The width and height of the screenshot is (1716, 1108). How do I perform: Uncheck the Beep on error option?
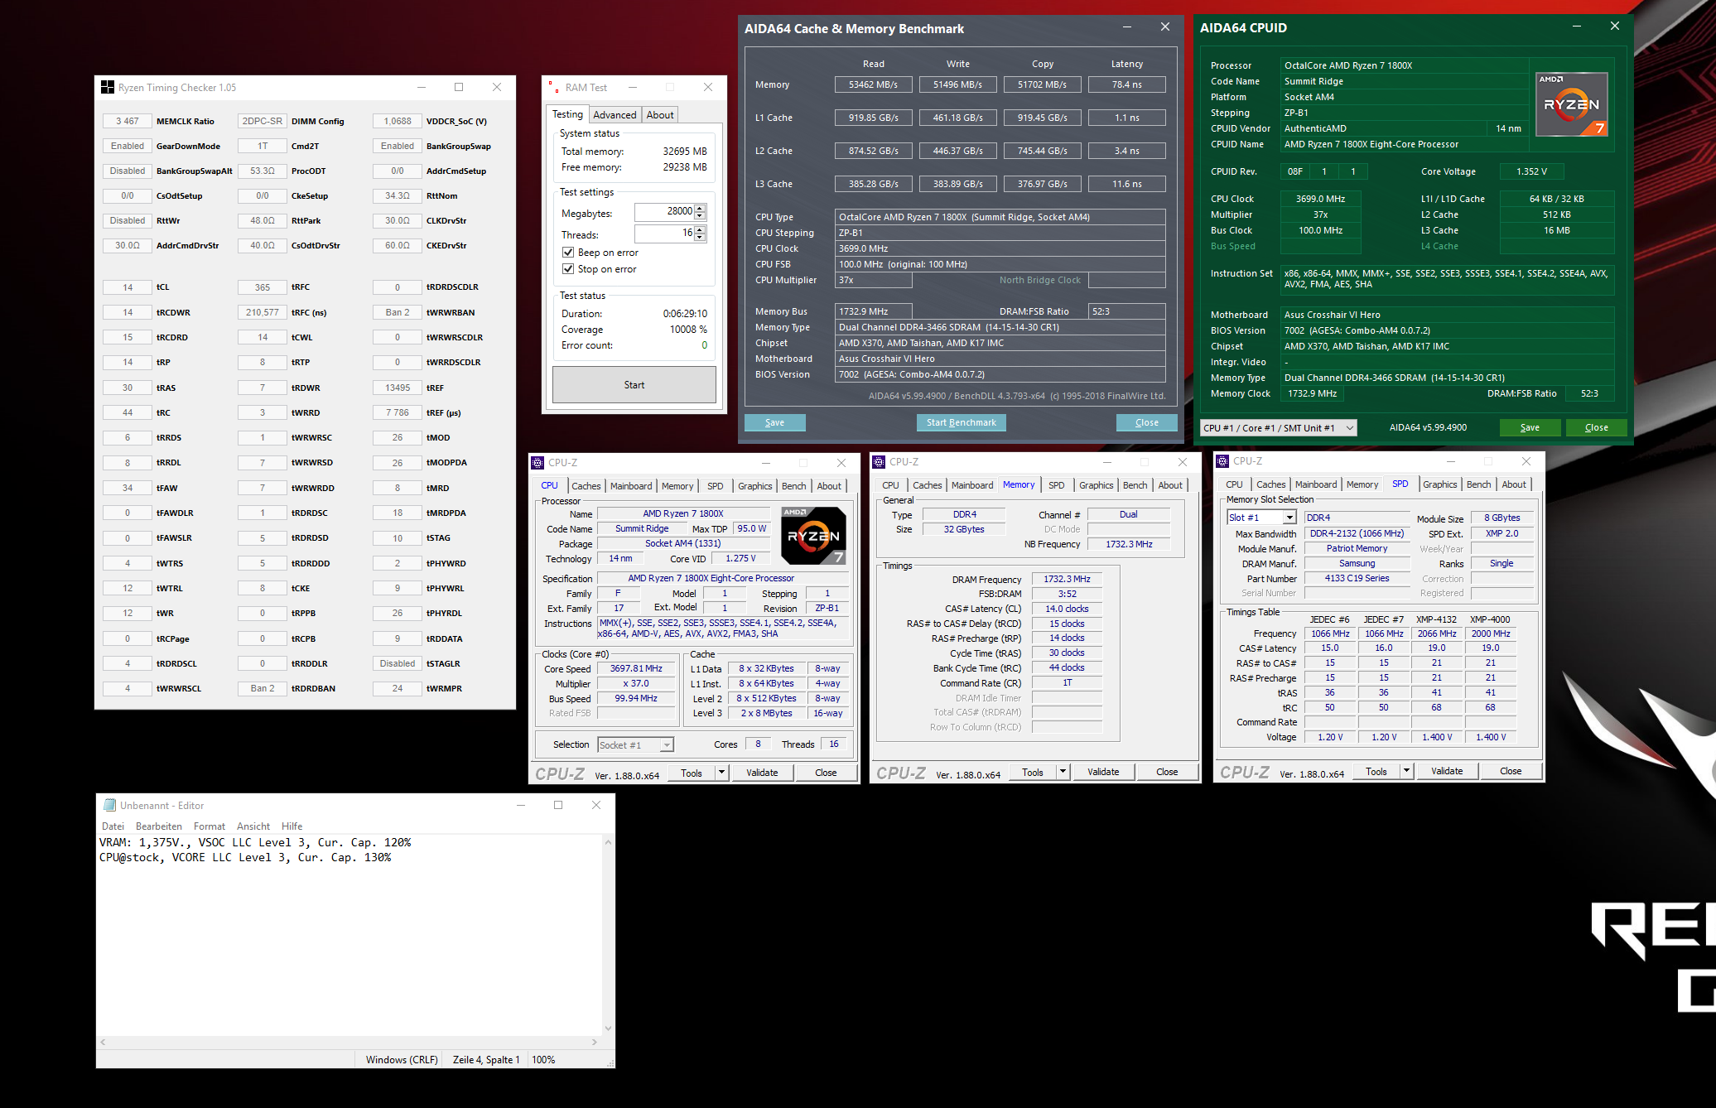point(568,252)
